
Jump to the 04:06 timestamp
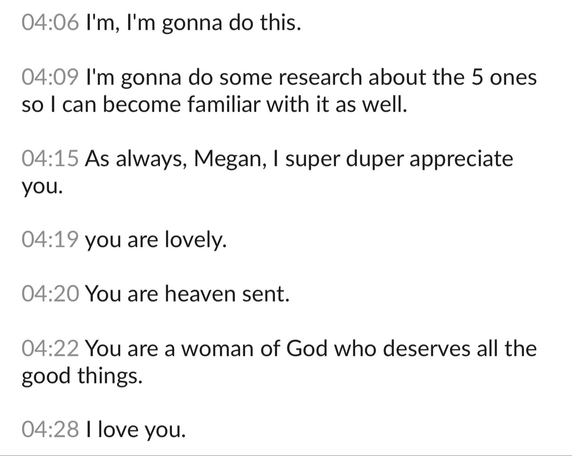point(50,23)
